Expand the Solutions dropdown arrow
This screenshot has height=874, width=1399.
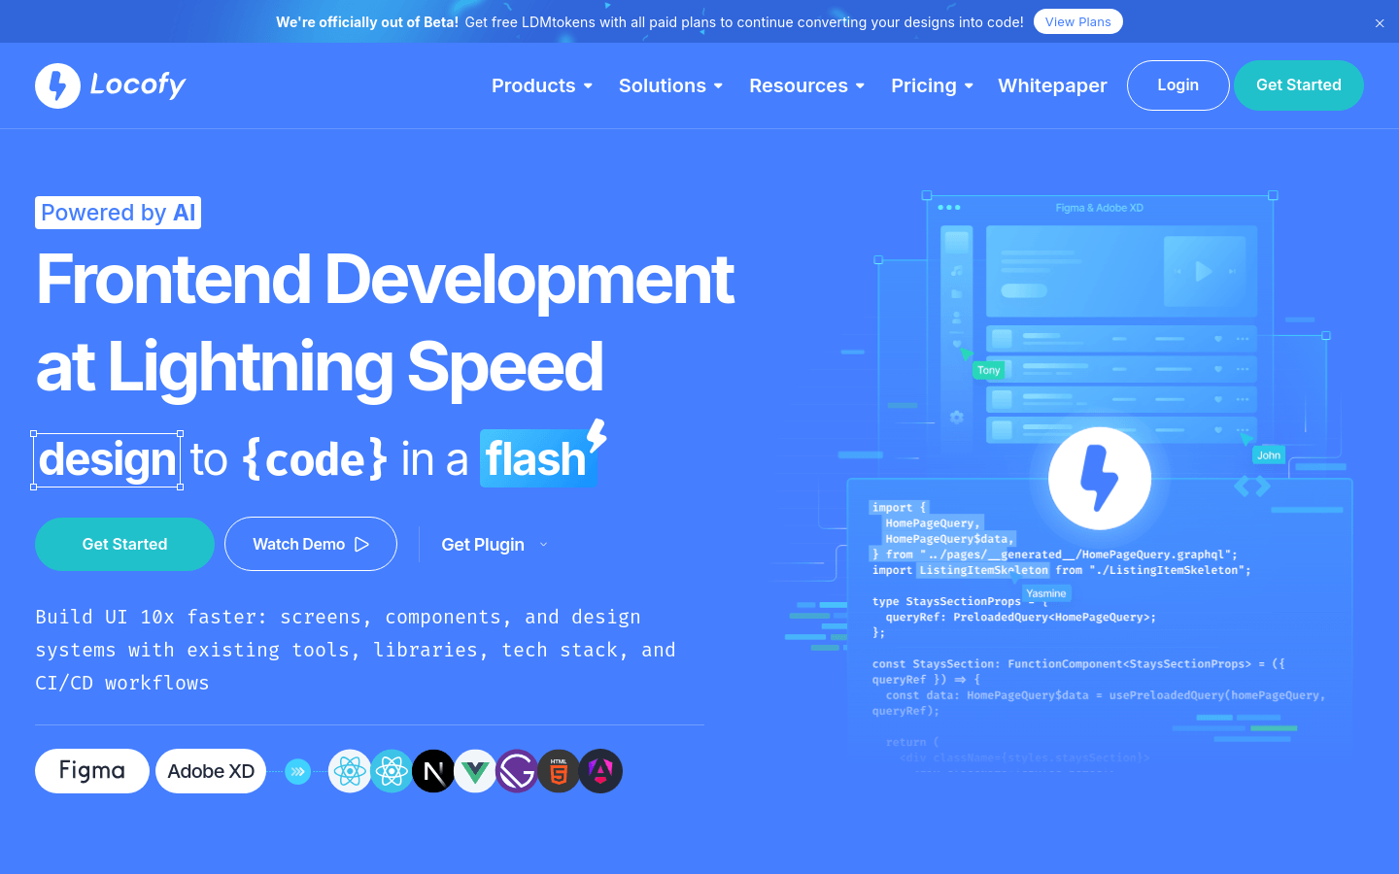pyautogui.click(x=718, y=86)
